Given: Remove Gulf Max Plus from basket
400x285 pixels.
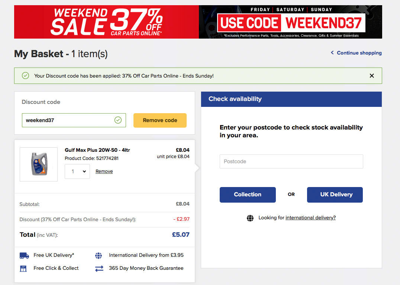Looking at the screenshot, I should (x=104, y=171).
